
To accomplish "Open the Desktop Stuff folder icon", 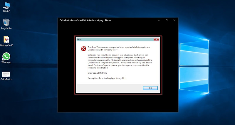I will (x=6, y=41).
